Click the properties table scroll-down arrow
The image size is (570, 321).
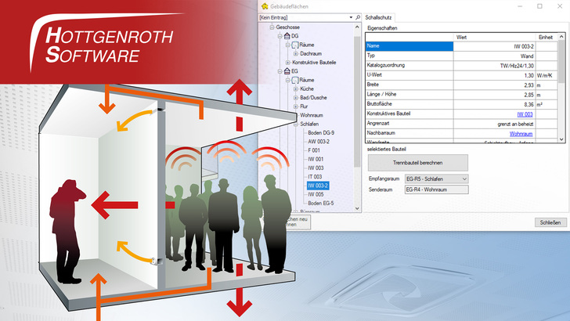tap(560, 137)
